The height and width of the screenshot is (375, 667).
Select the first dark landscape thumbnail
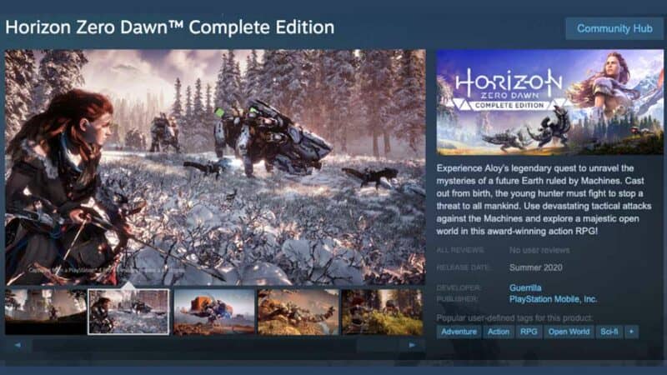pyautogui.click(x=46, y=312)
